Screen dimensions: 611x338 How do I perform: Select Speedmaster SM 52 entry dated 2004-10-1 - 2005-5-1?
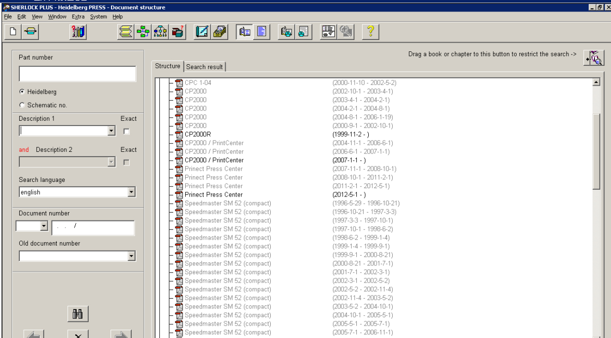click(228, 315)
